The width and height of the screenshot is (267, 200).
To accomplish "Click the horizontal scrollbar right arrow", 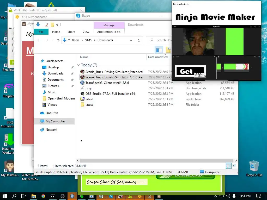I will (x=236, y=160).
